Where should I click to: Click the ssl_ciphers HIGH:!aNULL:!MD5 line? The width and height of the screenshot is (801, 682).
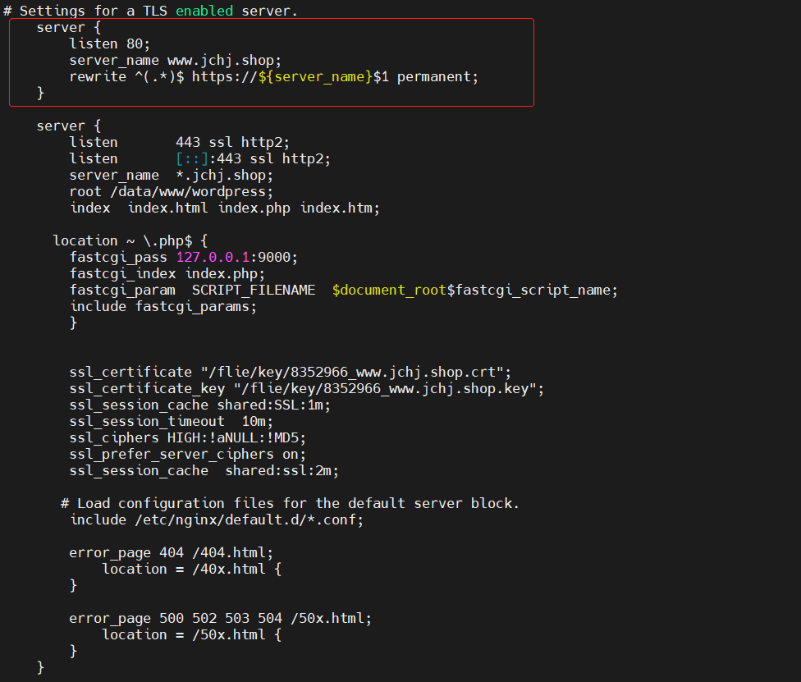(x=187, y=437)
